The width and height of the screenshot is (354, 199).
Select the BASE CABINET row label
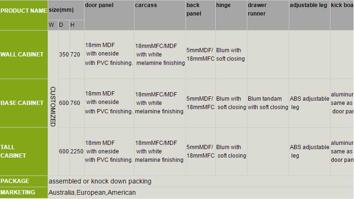click(x=22, y=103)
